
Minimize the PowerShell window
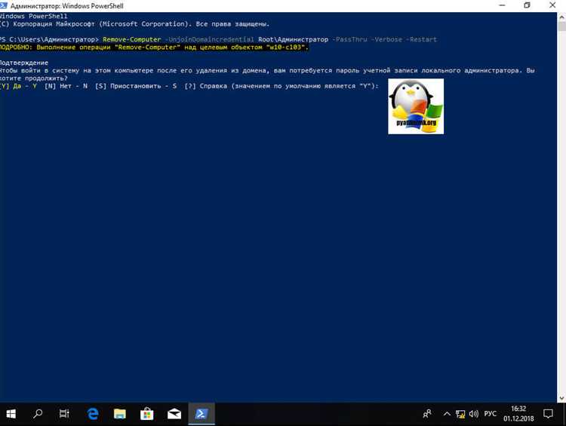[502, 5]
